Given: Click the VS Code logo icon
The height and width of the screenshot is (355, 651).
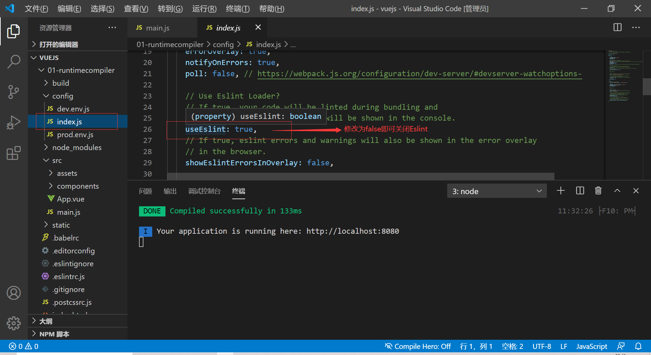Looking at the screenshot, I should 10,8.
